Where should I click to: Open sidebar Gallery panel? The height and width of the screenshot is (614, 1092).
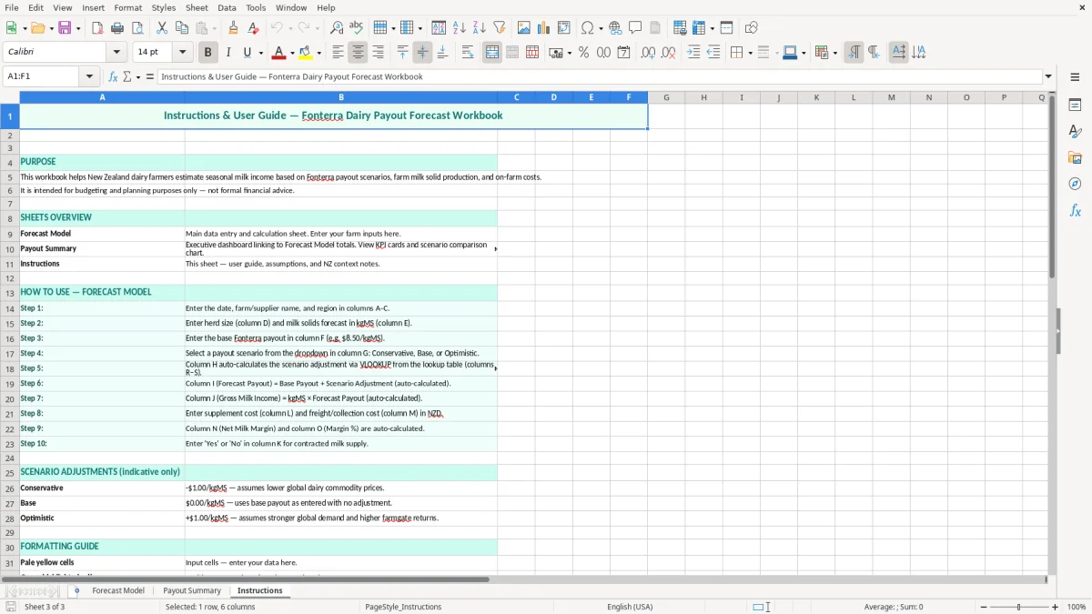pyautogui.click(x=1075, y=157)
